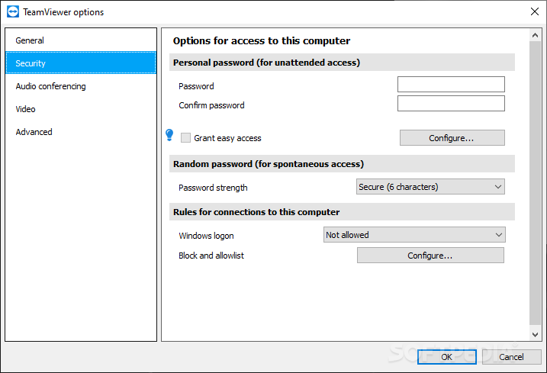
Task: Click Configure for Block and allowlist
Action: tap(430, 256)
